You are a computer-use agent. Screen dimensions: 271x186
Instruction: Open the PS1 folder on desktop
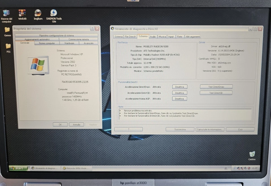8,48
